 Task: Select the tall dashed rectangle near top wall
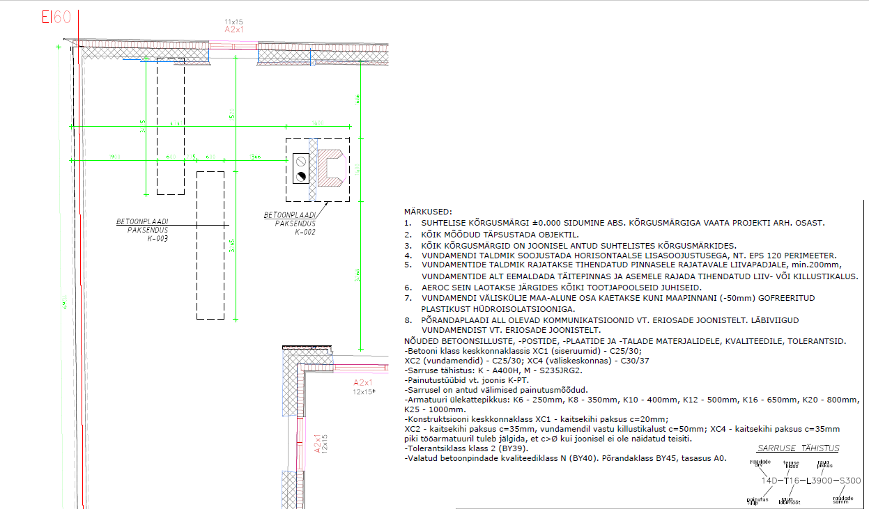click(171, 127)
